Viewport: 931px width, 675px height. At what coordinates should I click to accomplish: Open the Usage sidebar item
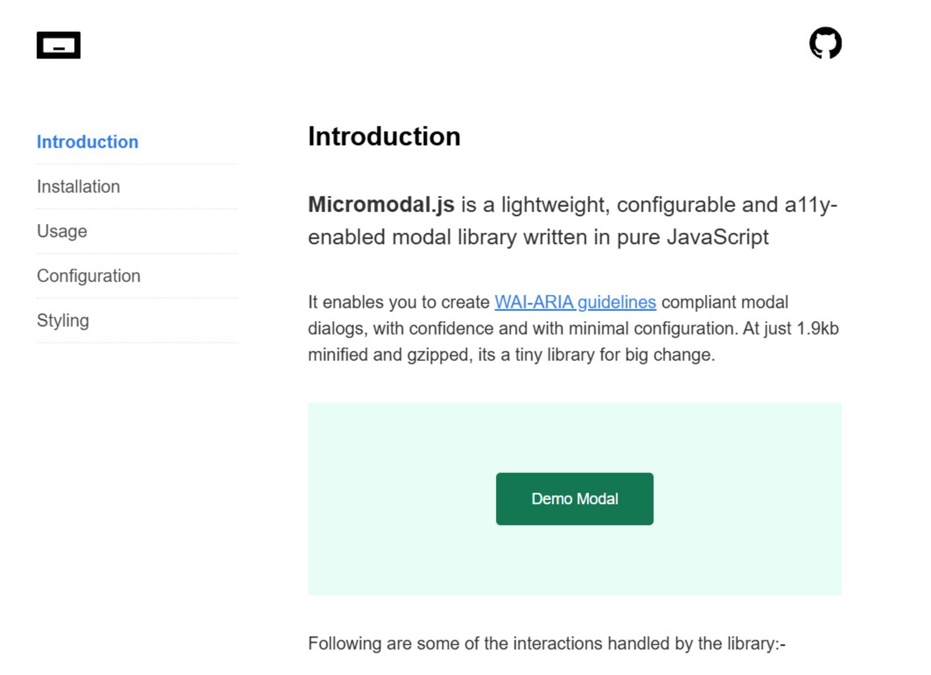click(x=62, y=231)
